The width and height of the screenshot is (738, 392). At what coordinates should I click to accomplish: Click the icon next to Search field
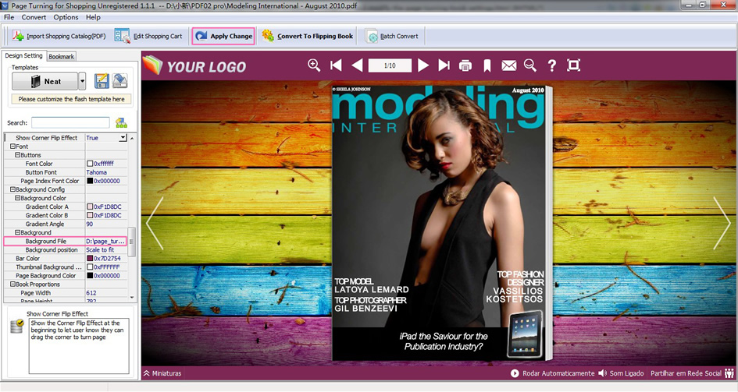pyautogui.click(x=121, y=122)
